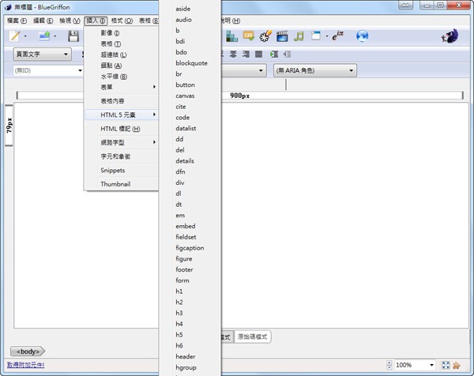Open the CSS stylesheet editor icon
This screenshot has width=474, height=376.
pos(248,36)
